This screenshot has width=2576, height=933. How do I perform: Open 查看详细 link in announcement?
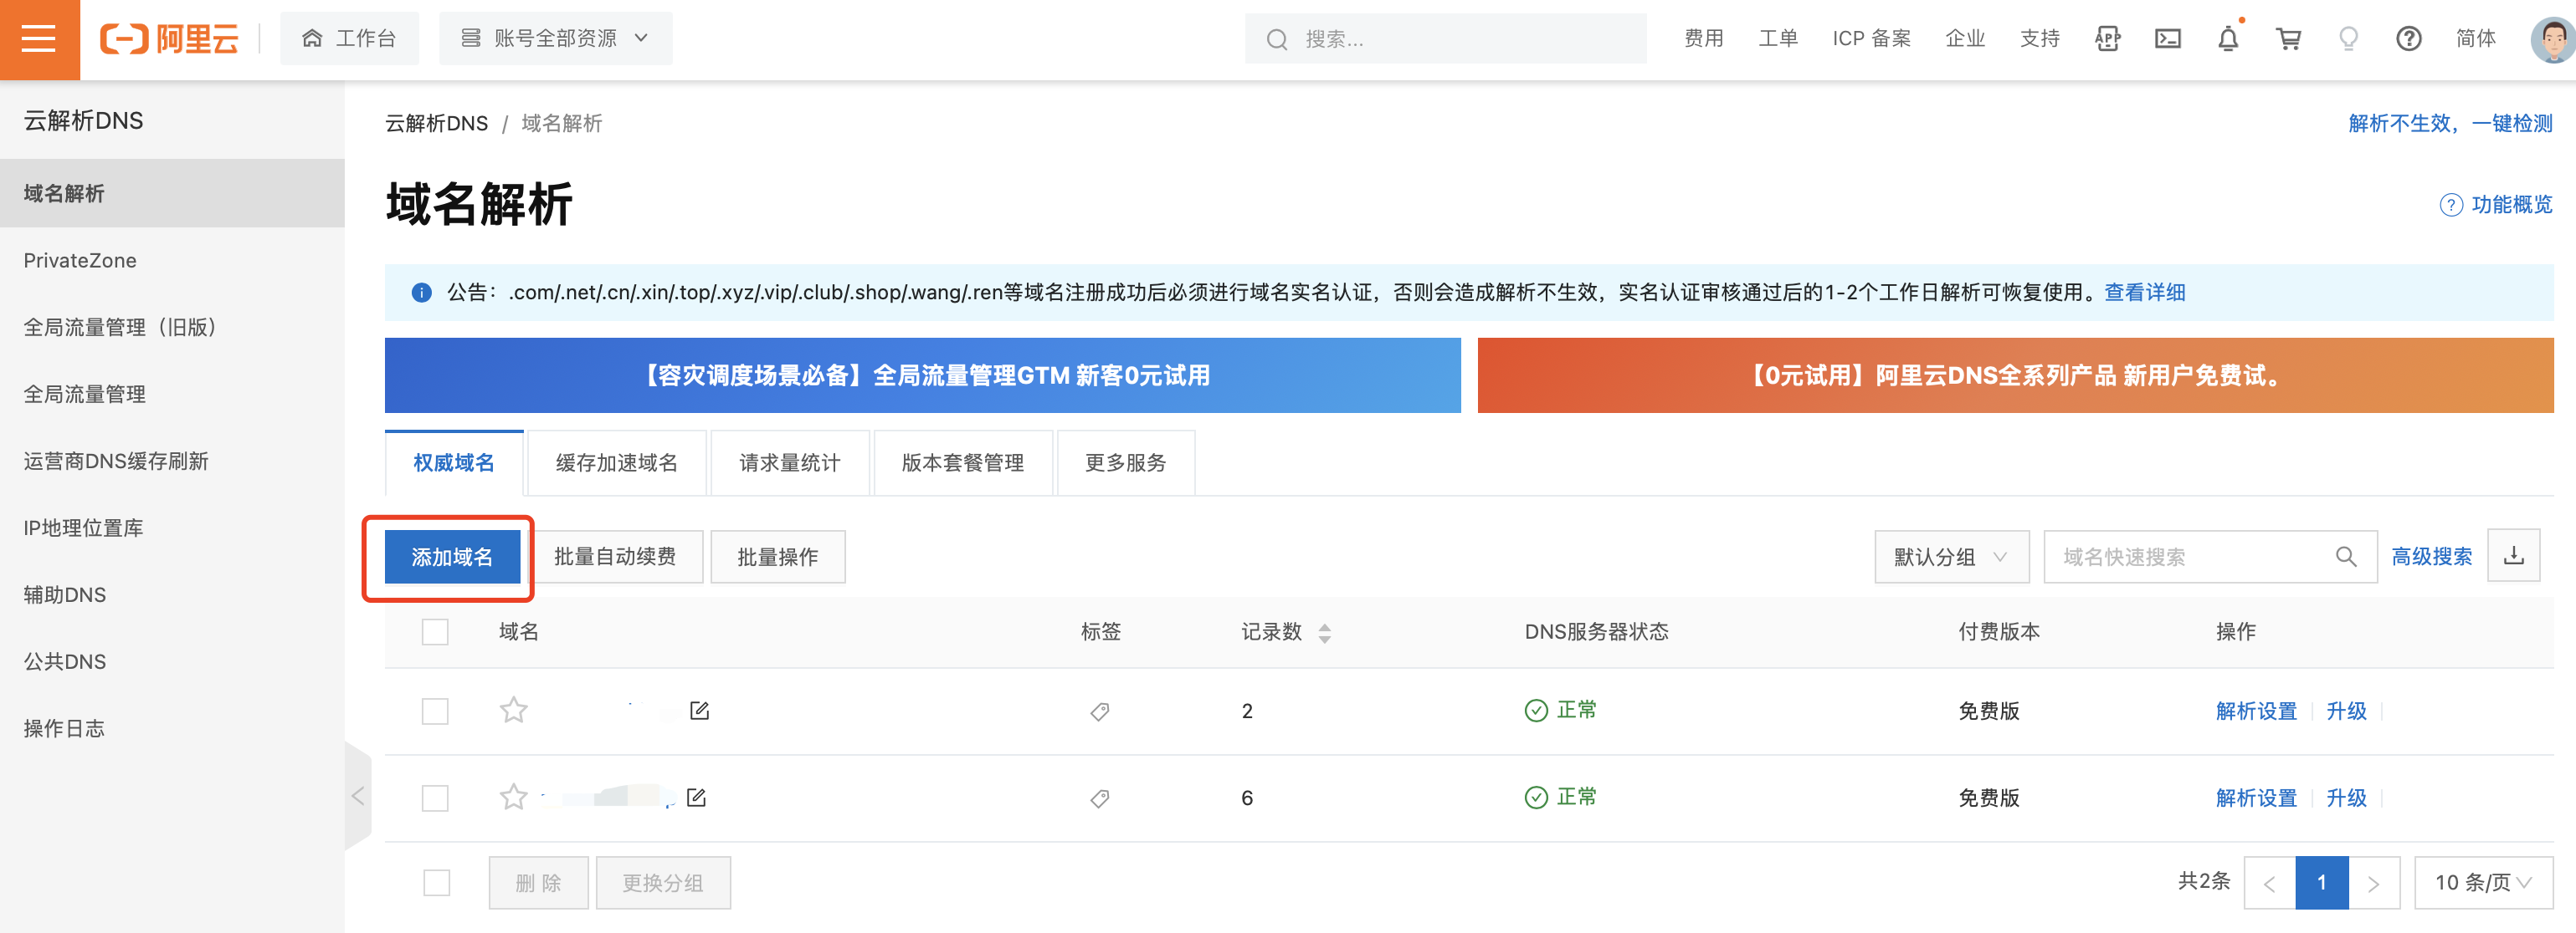tap(2144, 292)
